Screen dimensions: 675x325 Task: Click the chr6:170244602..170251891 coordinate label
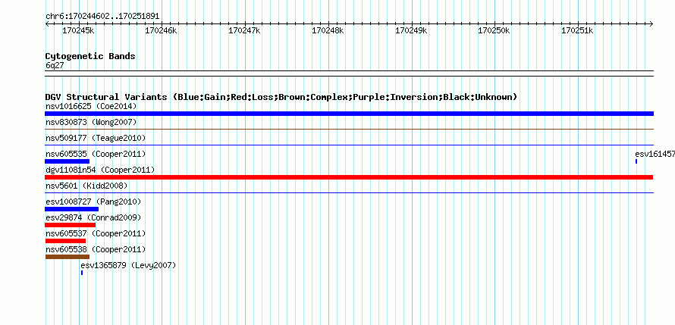coord(102,17)
